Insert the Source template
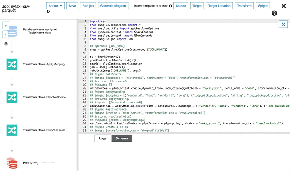Image resolution: width=290 pixels, height=172 pixels. click(181, 6)
